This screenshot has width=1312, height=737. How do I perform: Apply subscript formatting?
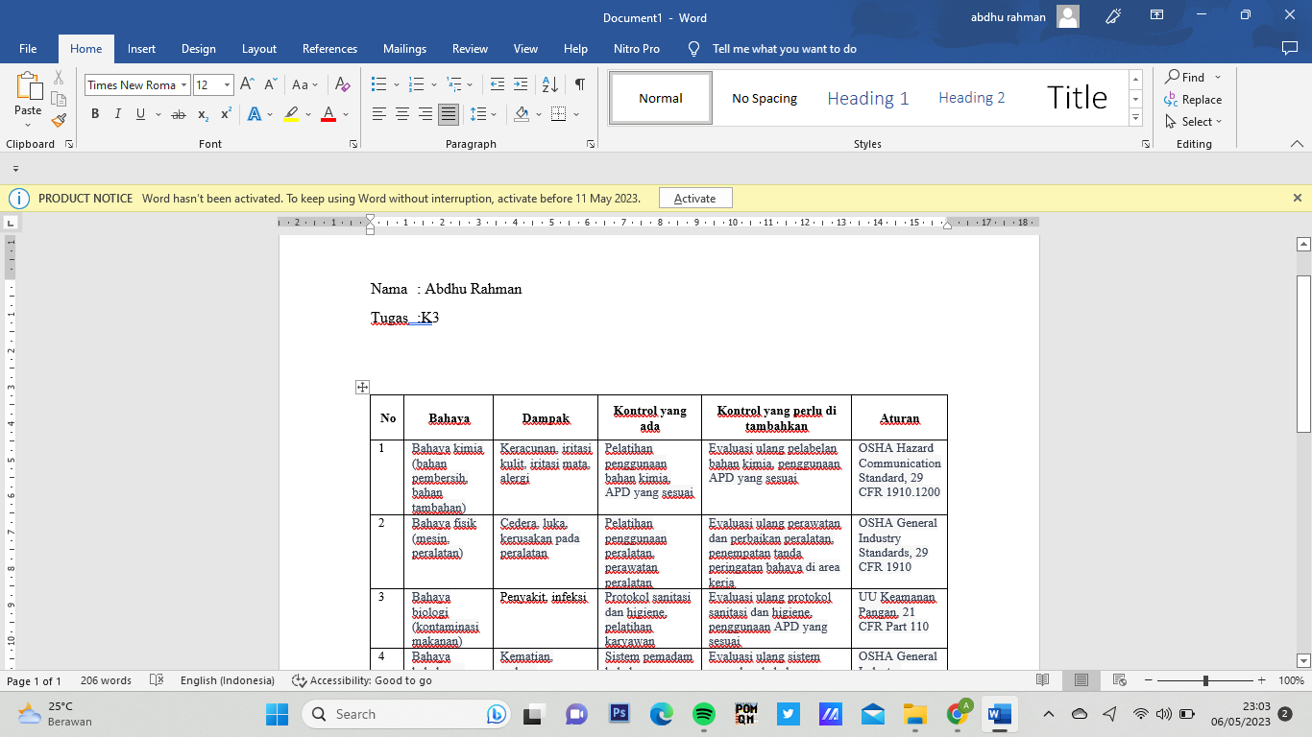coord(203,114)
